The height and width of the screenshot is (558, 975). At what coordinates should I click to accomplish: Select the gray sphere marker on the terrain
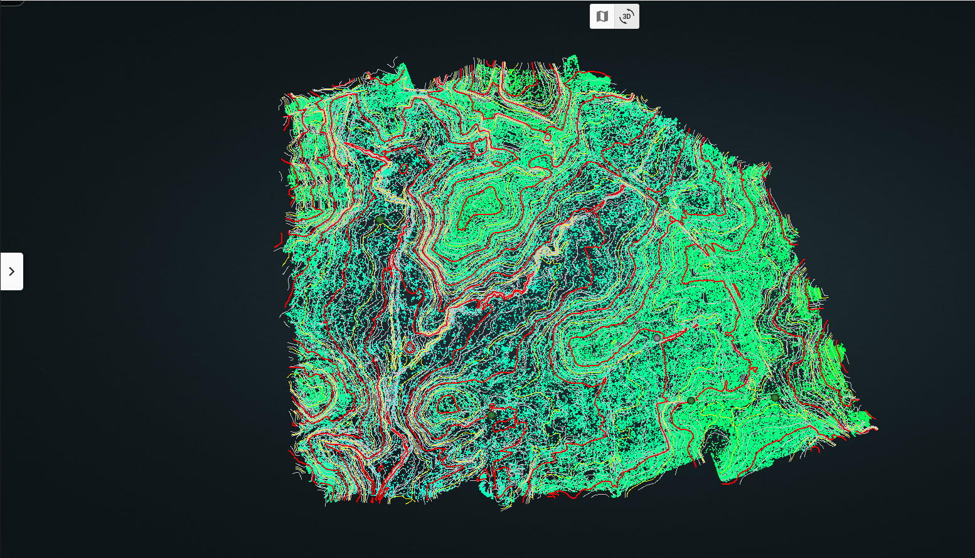point(657,337)
